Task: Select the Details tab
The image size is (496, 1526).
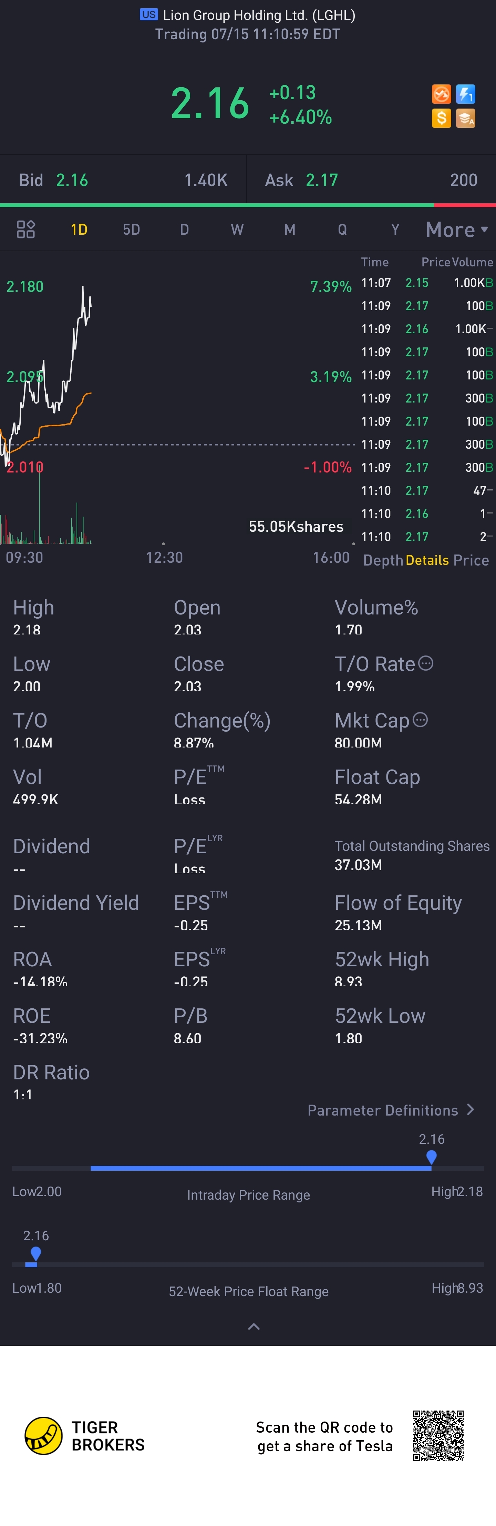Action: 427,560
